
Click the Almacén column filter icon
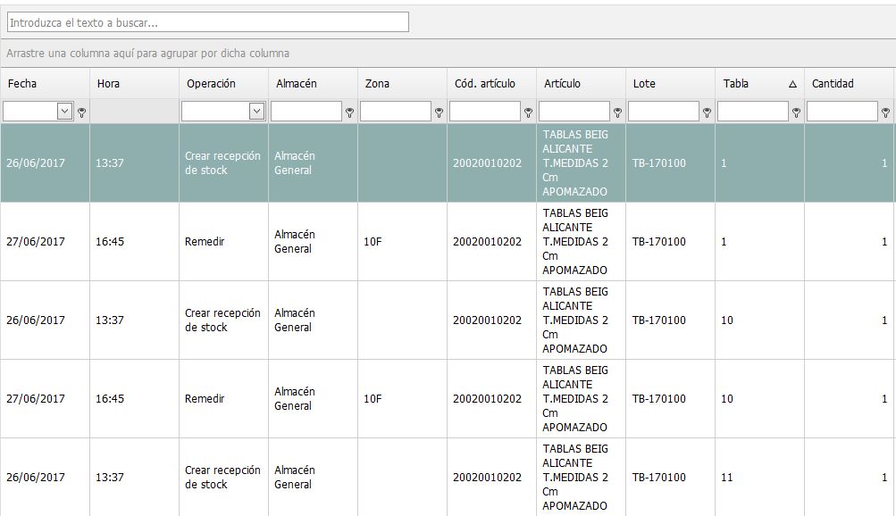pyautogui.click(x=349, y=112)
